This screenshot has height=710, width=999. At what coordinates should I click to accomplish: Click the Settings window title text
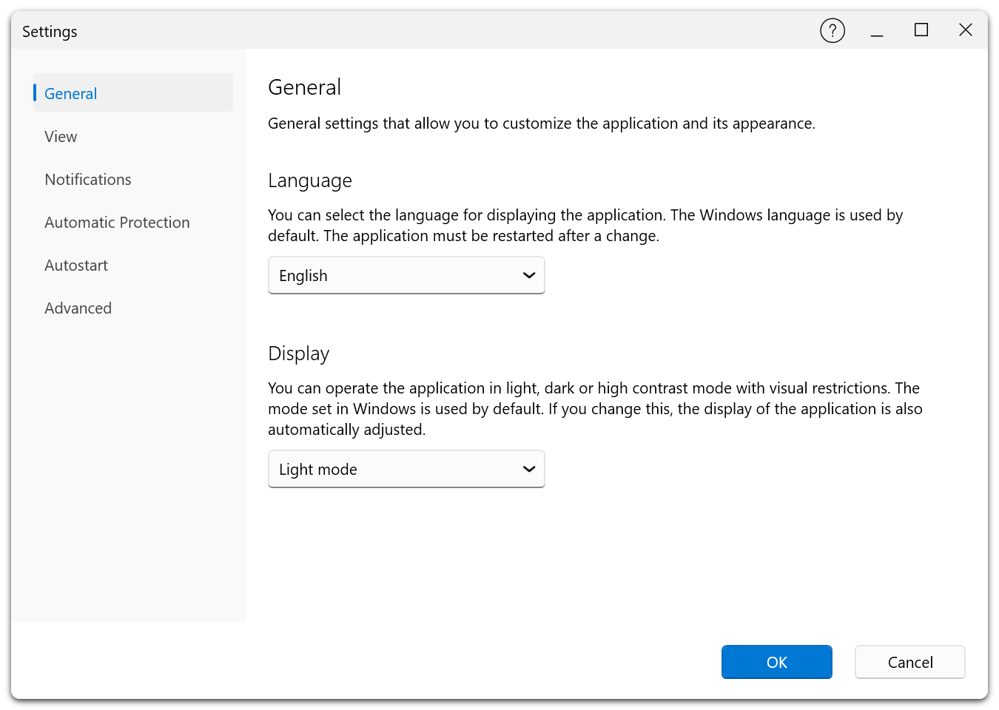pos(50,32)
